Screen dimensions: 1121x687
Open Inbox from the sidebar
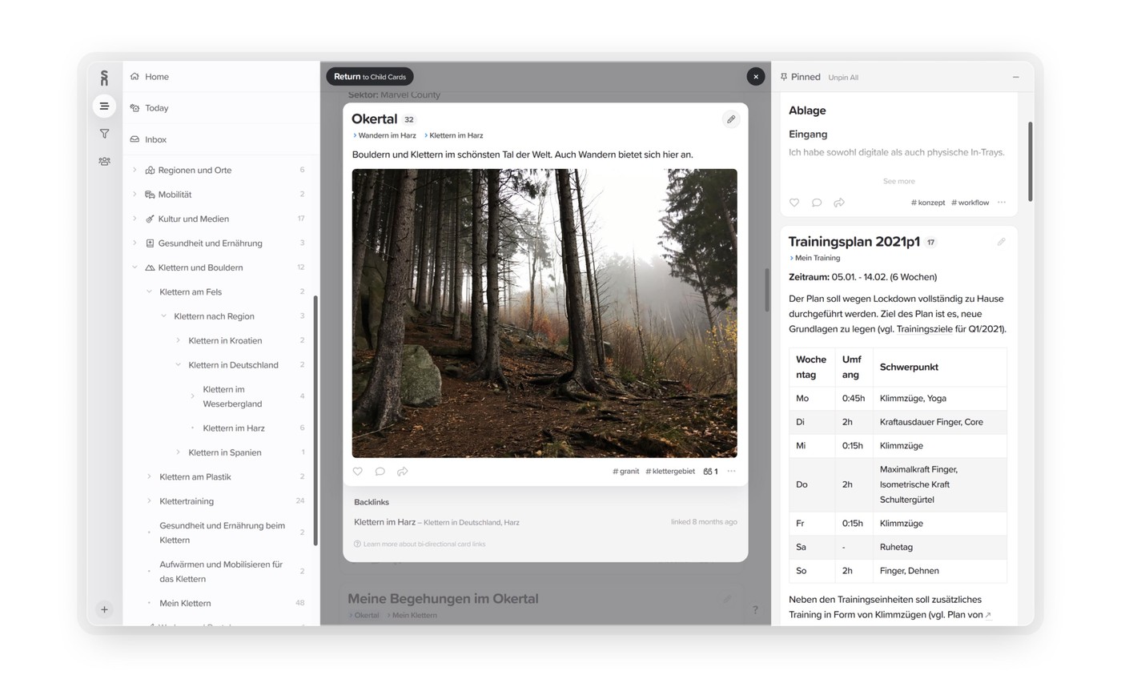(x=155, y=139)
